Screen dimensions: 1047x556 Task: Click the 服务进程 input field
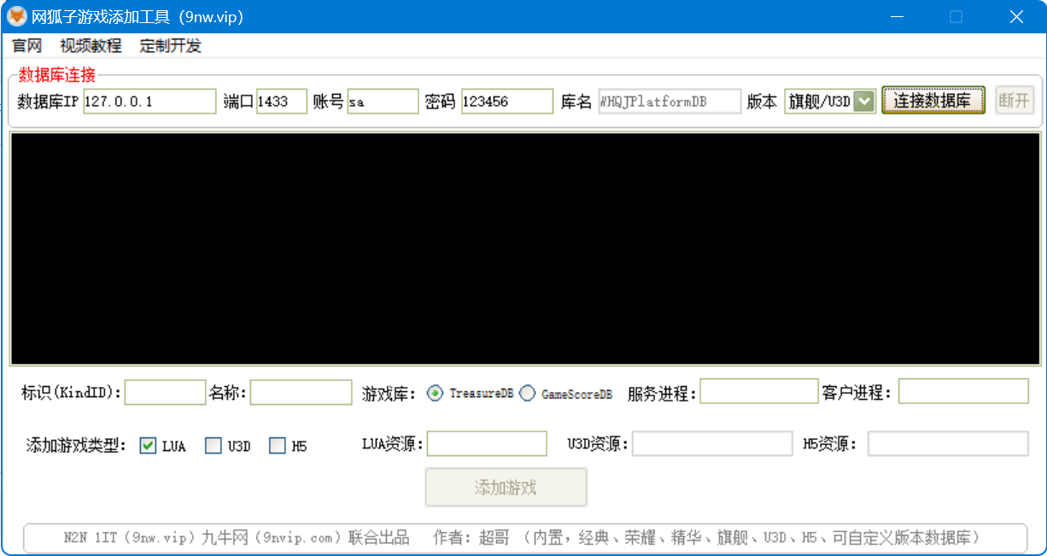tap(758, 392)
